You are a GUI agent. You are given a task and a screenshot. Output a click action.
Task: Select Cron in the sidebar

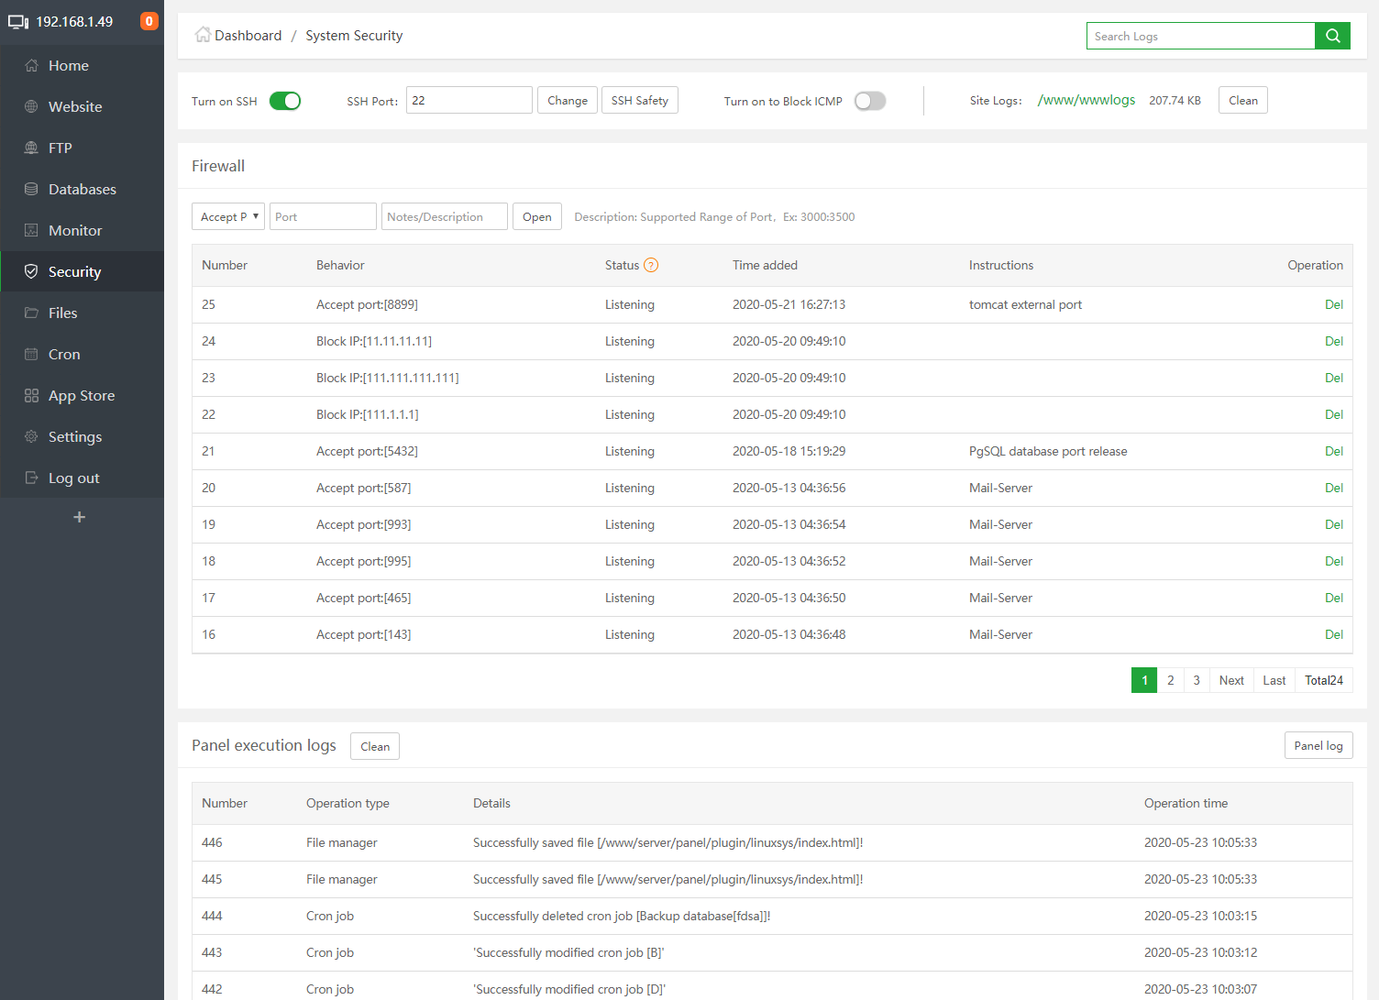pyautogui.click(x=64, y=354)
